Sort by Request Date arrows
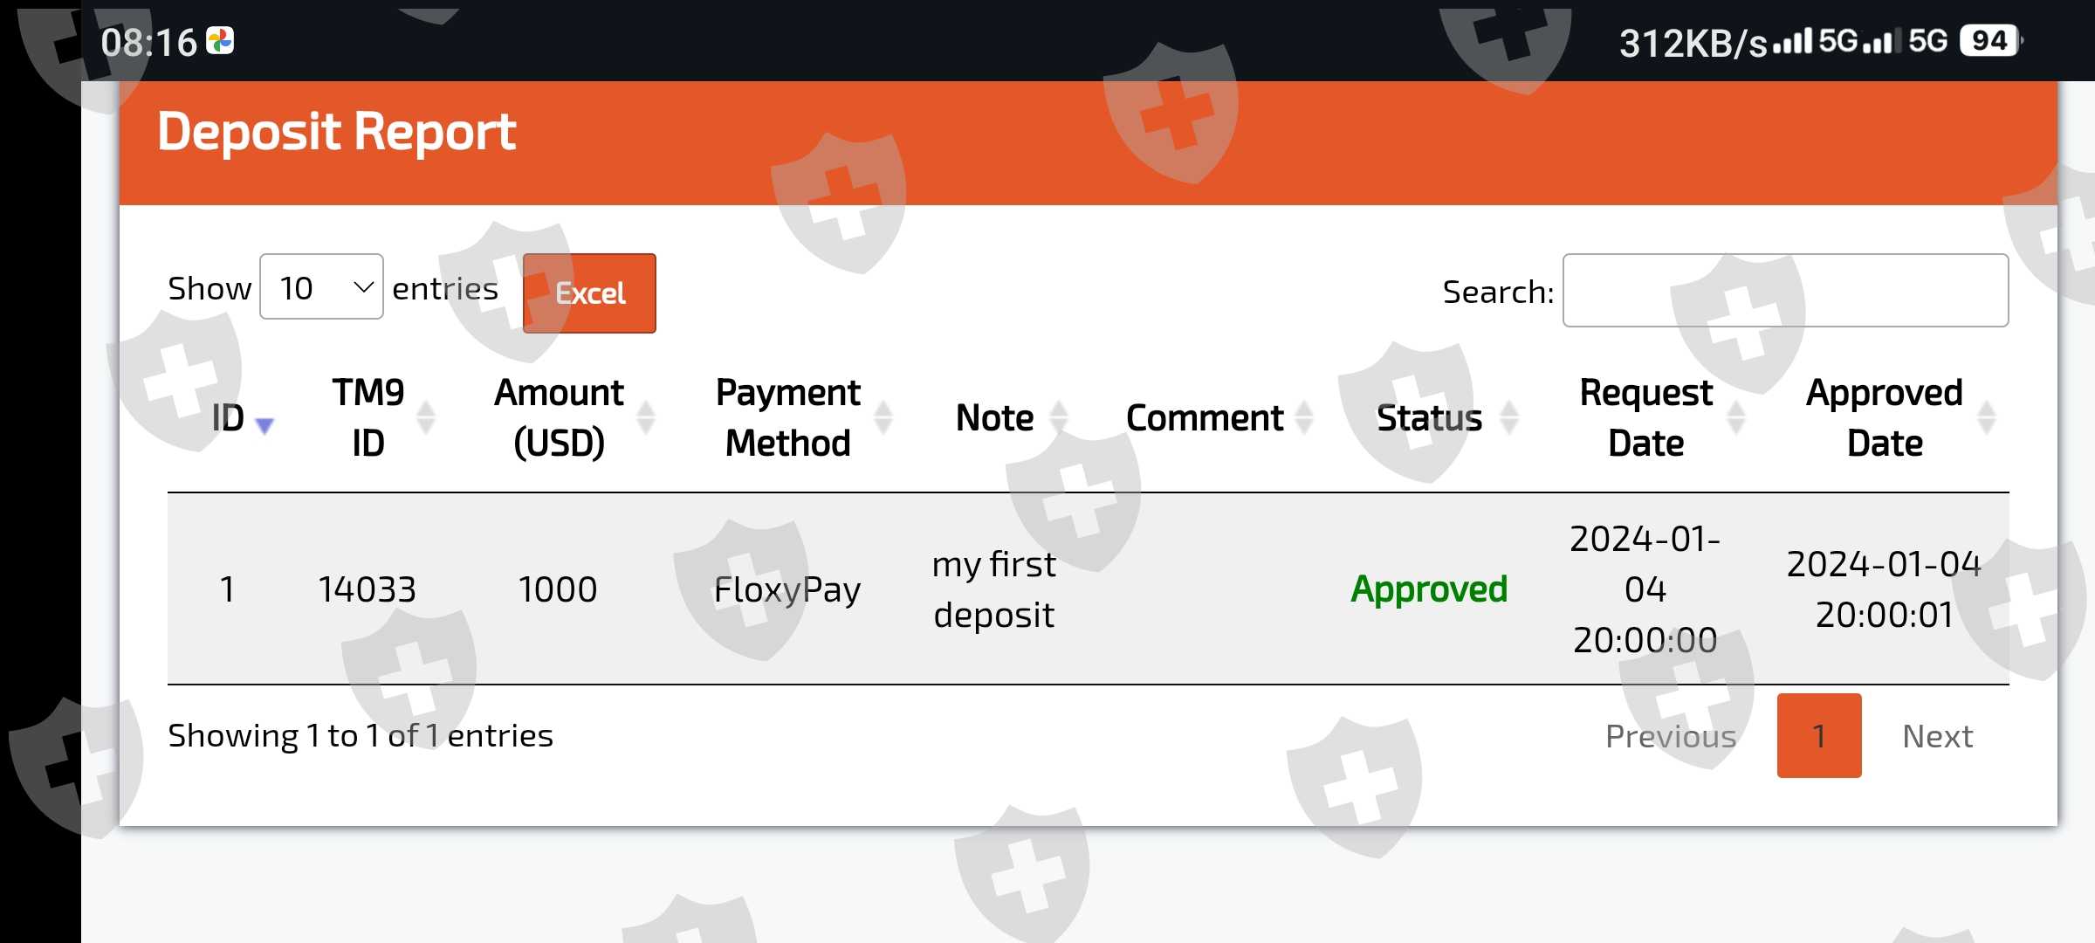Screen dimensions: 2095x943 click(x=1735, y=417)
